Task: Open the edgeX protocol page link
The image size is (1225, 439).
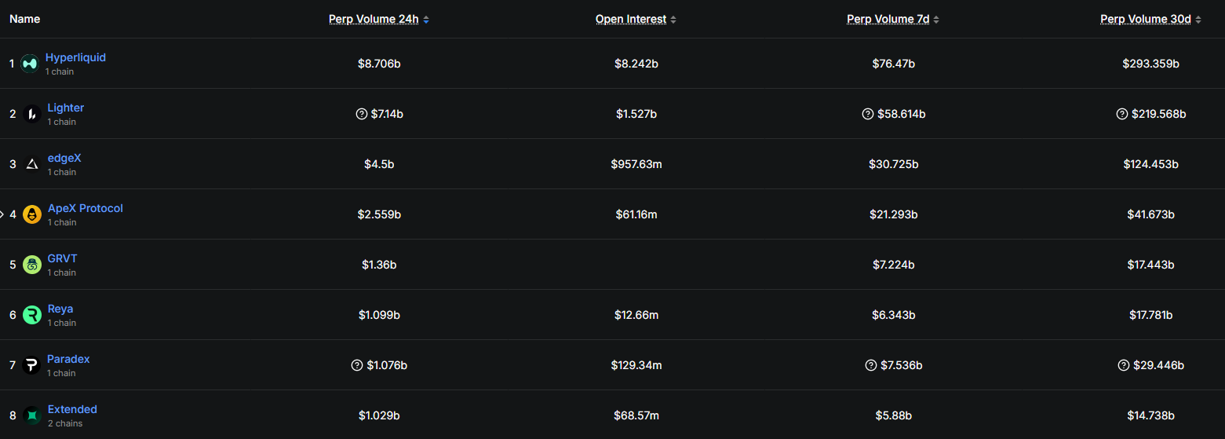Action: [x=64, y=158]
